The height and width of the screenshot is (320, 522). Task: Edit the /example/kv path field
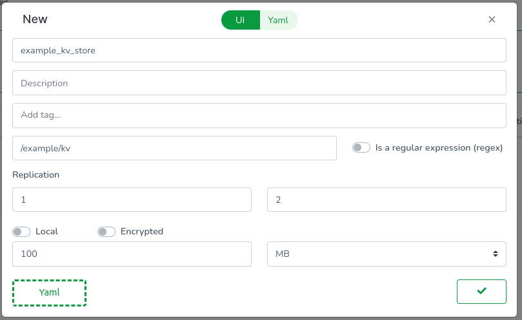174,148
